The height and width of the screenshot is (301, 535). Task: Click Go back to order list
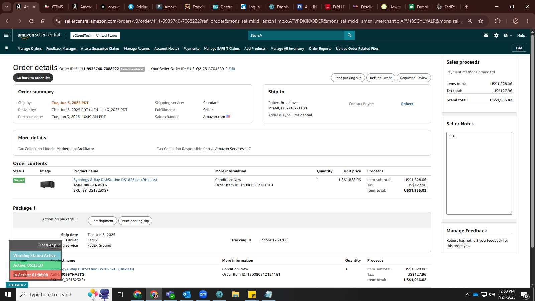tap(33, 78)
